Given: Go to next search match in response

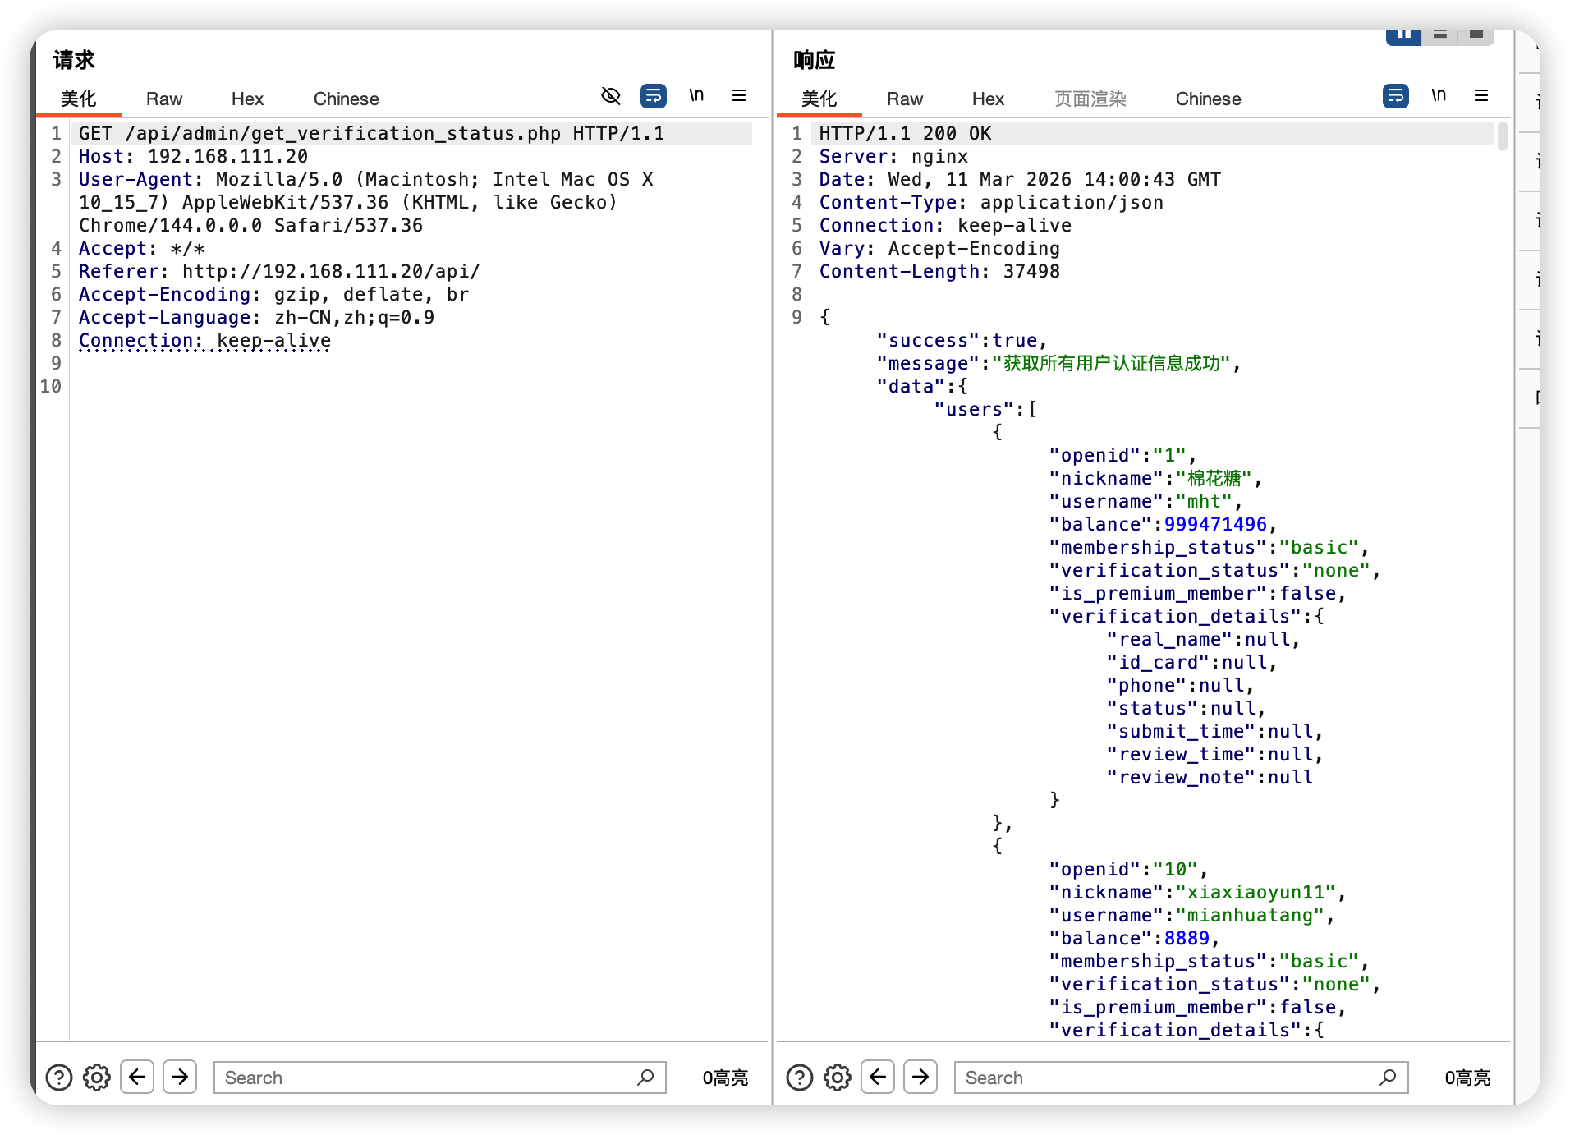Looking at the screenshot, I should pos(920,1077).
